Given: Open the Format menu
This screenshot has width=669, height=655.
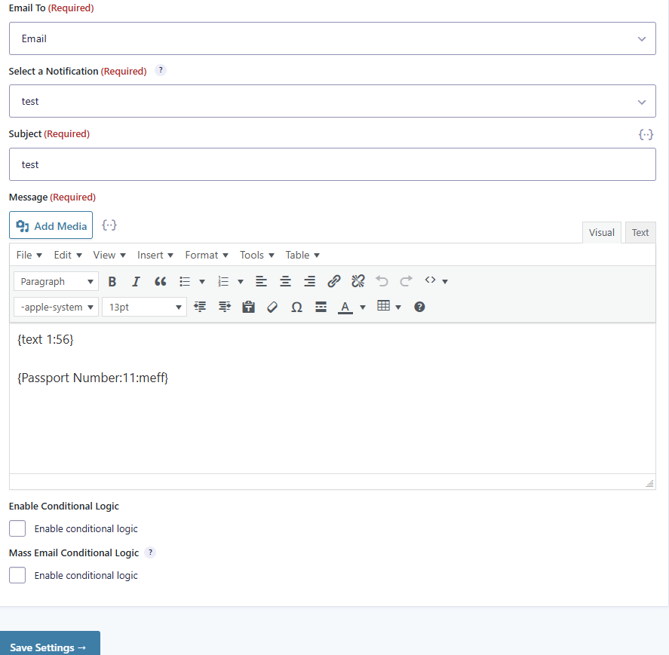Looking at the screenshot, I should coord(207,255).
